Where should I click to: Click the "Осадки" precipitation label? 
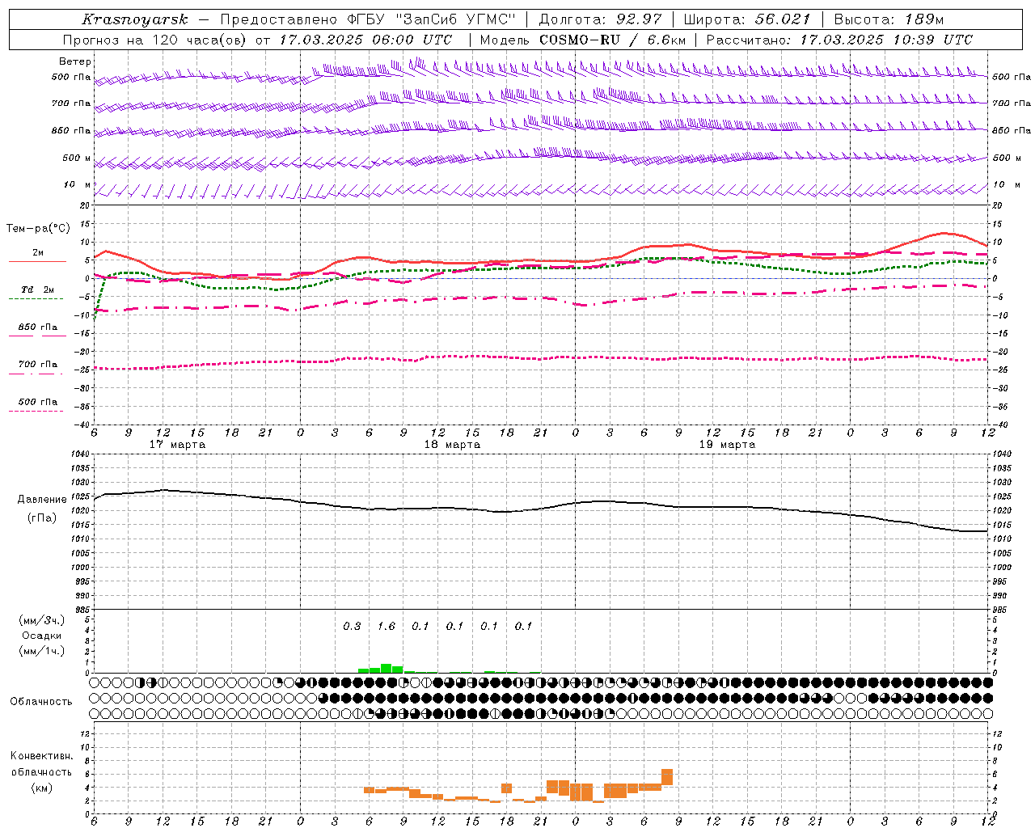[42, 636]
